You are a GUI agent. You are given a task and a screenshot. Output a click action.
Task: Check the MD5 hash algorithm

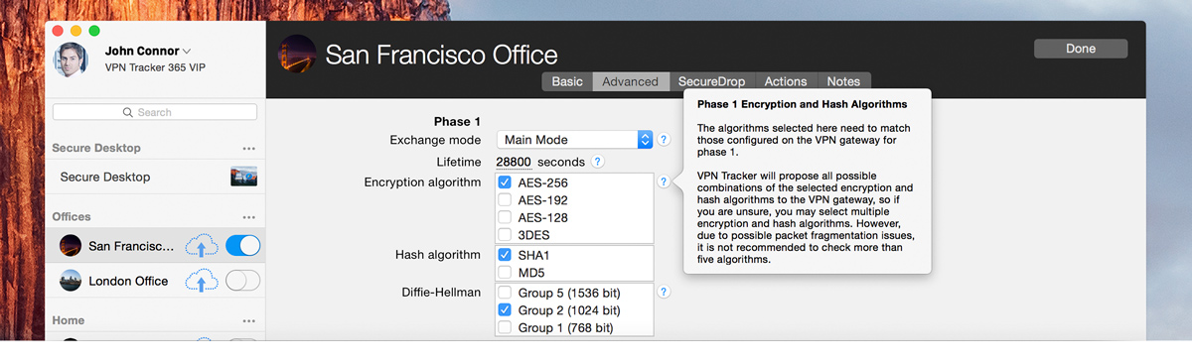[505, 273]
